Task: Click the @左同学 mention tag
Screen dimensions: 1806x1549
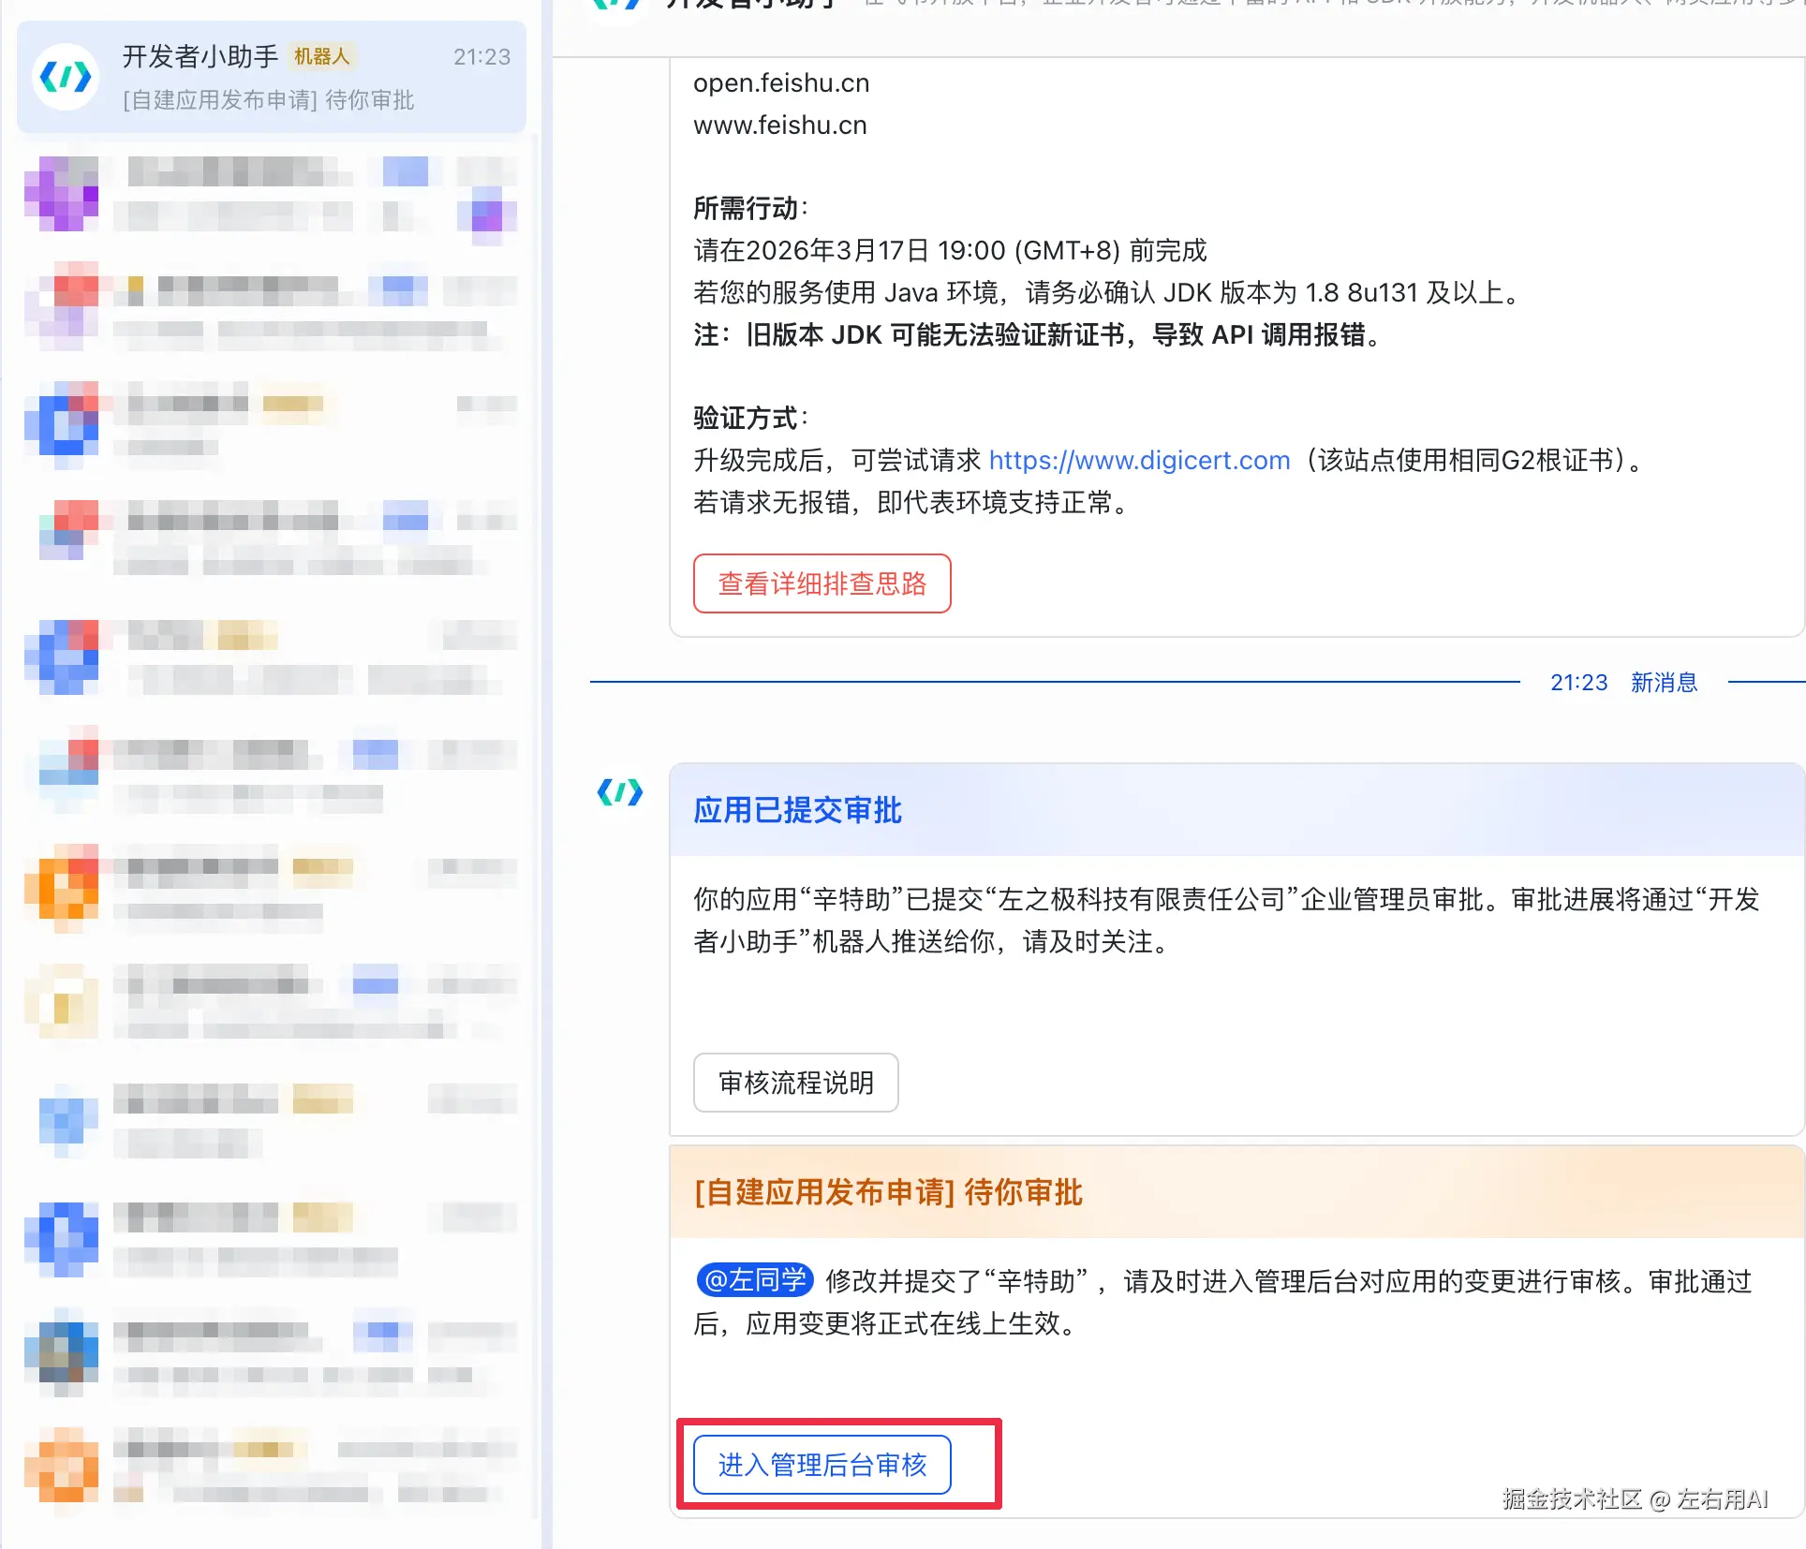Action: 754,1280
